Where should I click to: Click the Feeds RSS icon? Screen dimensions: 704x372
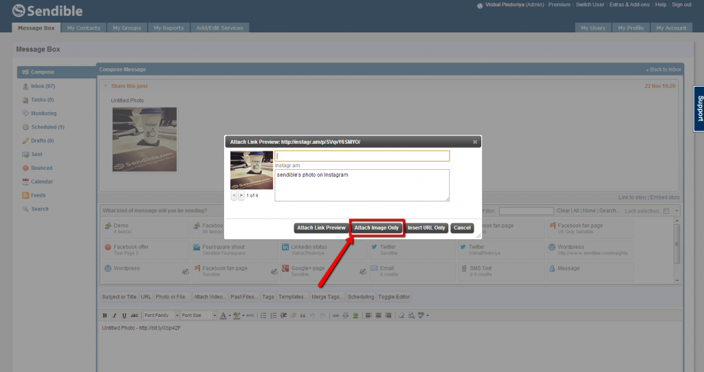click(25, 195)
